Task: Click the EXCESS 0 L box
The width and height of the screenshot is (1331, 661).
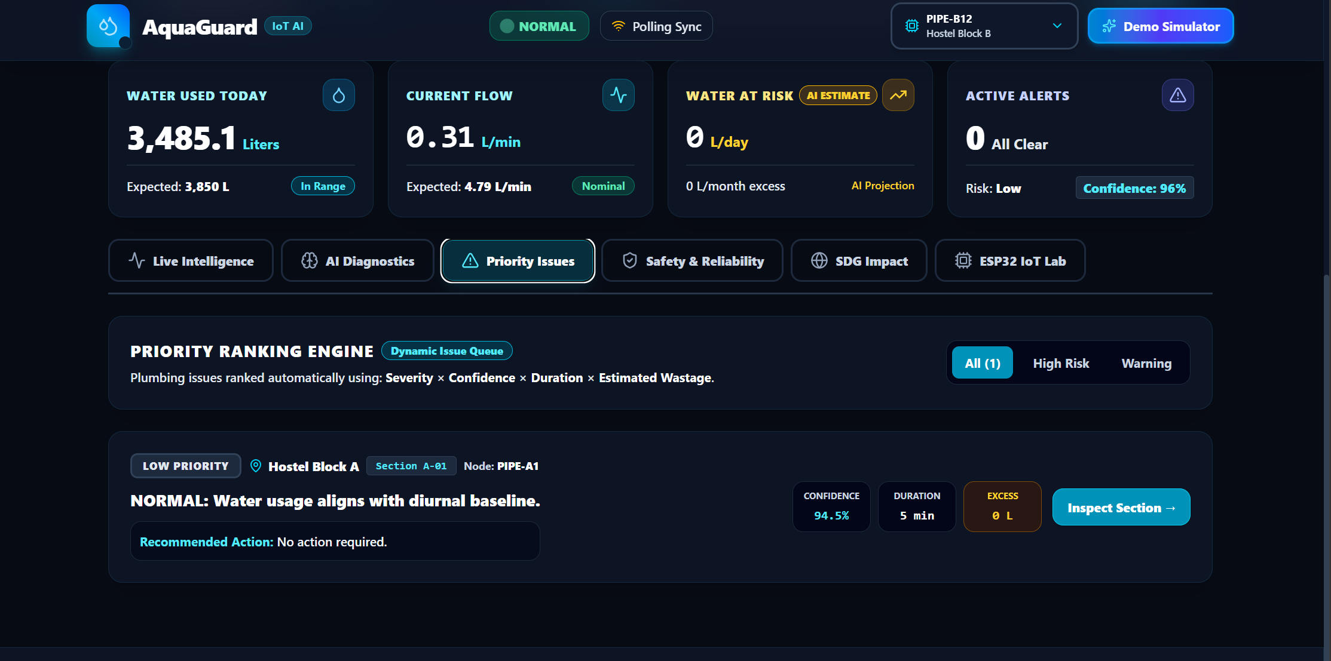Action: (x=1002, y=506)
